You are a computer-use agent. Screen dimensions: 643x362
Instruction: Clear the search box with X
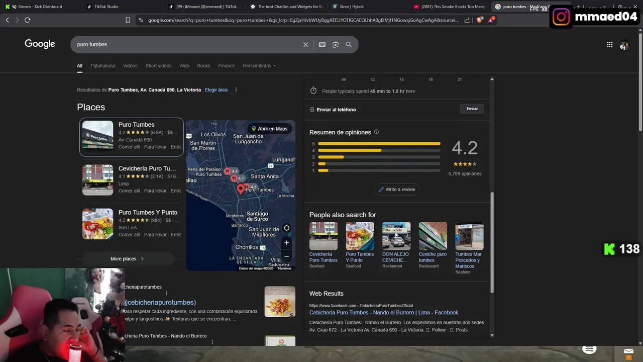coord(305,44)
